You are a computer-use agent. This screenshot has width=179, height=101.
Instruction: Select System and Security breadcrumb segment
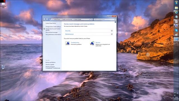tap(67, 19)
